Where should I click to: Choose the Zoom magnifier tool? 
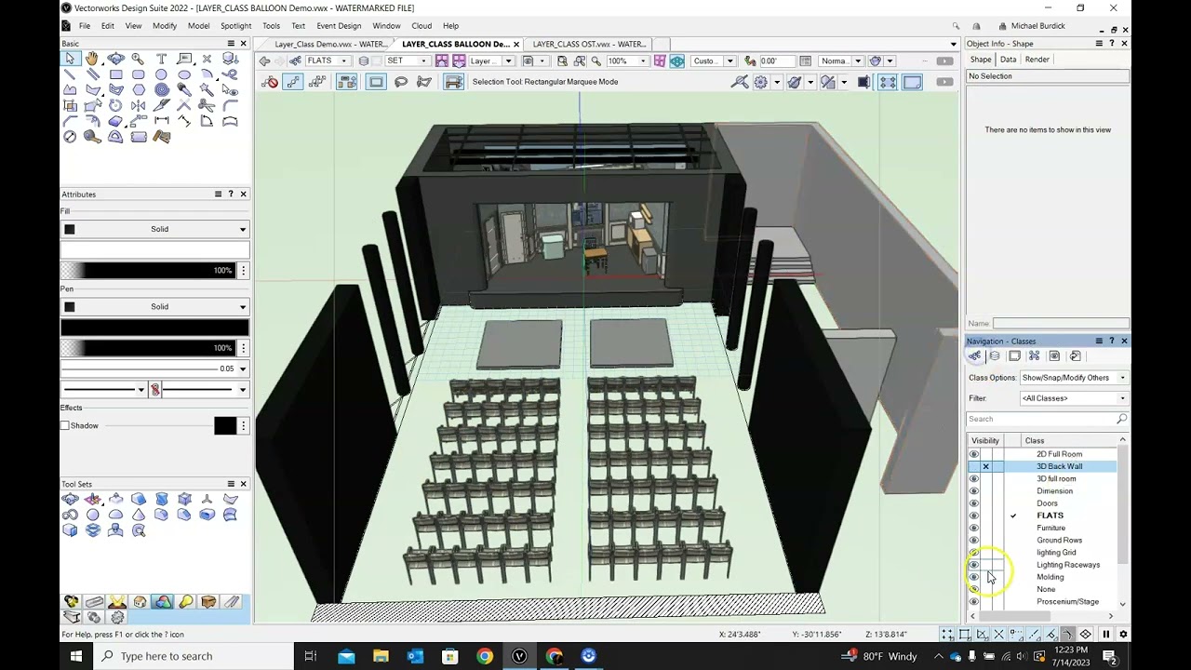pos(138,60)
